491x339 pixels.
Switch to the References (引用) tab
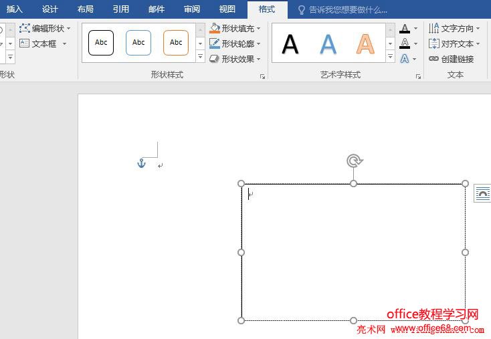[121, 9]
